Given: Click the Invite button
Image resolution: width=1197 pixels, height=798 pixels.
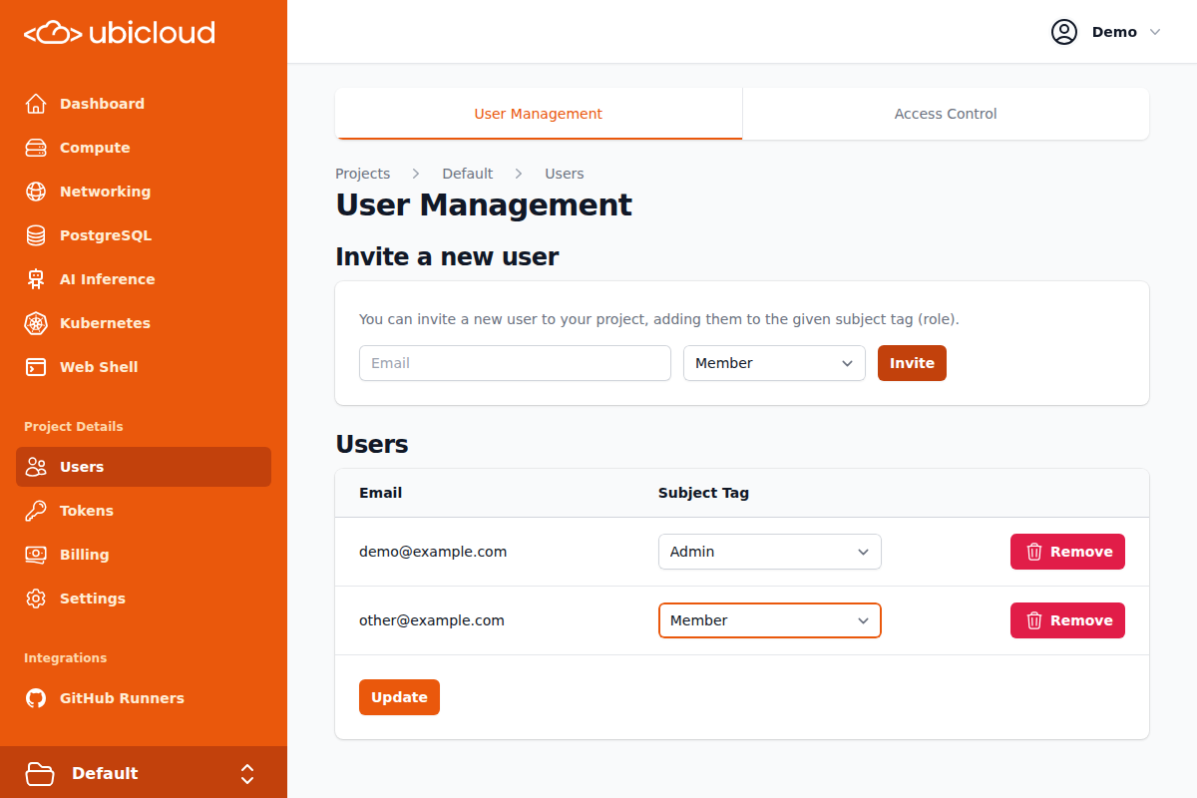Looking at the screenshot, I should pyautogui.click(x=912, y=363).
